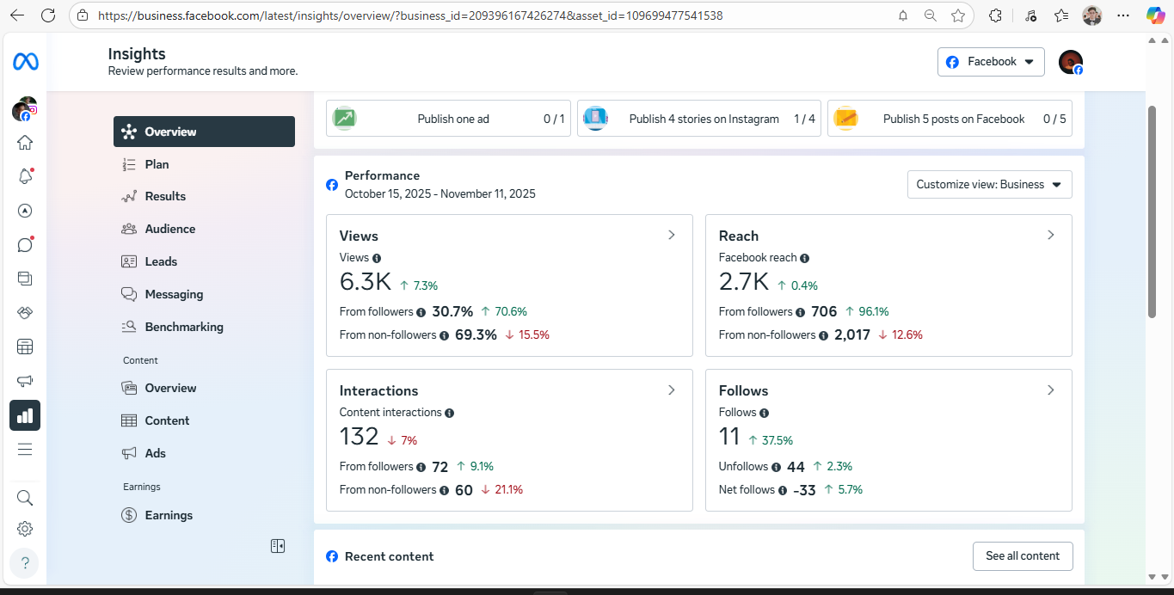The width and height of the screenshot is (1174, 595).
Task: Click Publish 5 posts on Facebook goal
Action: [x=950, y=119]
